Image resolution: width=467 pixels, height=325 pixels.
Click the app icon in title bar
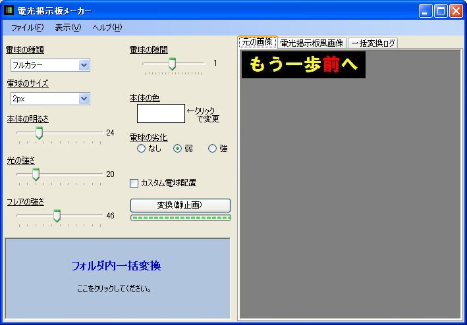[x=9, y=11]
